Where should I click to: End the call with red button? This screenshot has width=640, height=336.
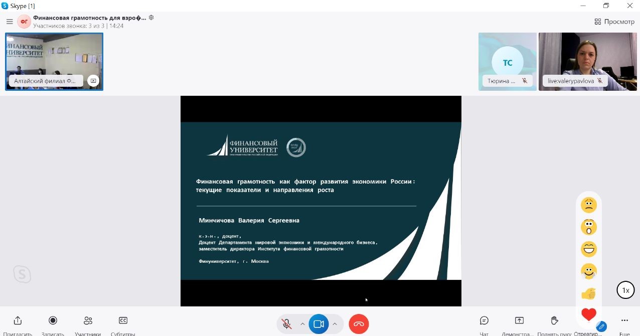pyautogui.click(x=359, y=324)
